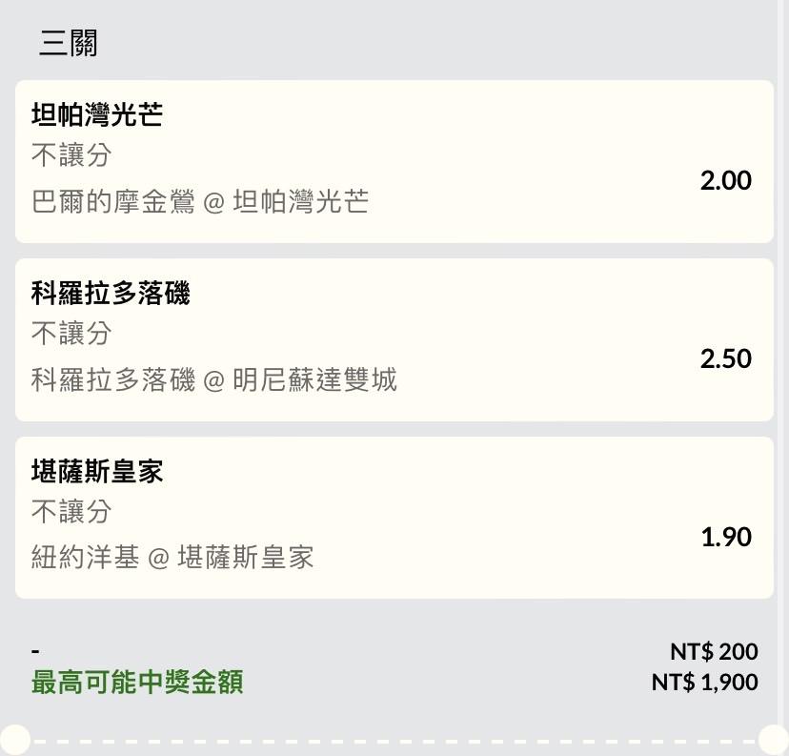789x756 pixels.
Task: Click the 最高可能中獎金額 label
Action: click(x=137, y=682)
